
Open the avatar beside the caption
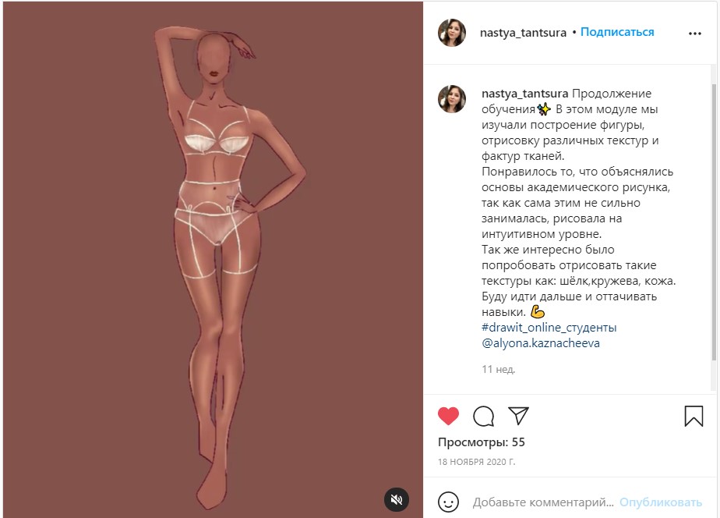(x=452, y=99)
